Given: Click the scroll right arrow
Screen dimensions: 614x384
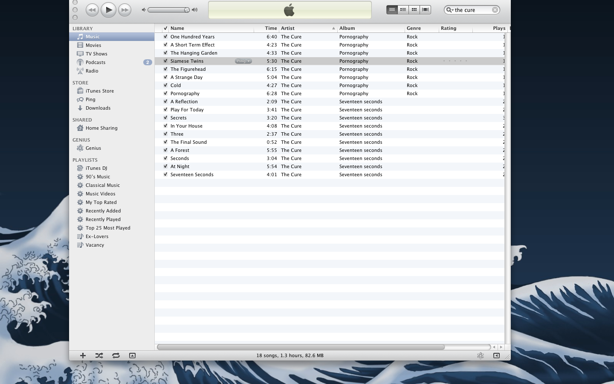Looking at the screenshot, I should 501,347.
